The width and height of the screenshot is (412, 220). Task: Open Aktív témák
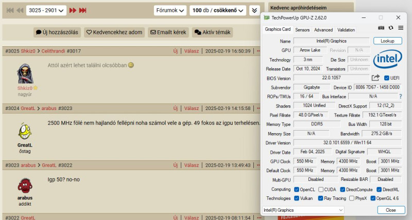[x=212, y=32]
